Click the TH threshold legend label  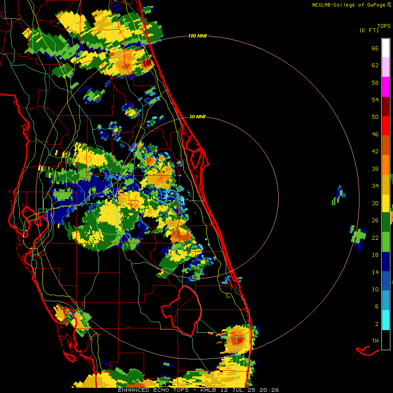(x=375, y=341)
